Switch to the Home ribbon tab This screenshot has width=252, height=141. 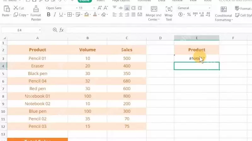(x=85, y=1)
